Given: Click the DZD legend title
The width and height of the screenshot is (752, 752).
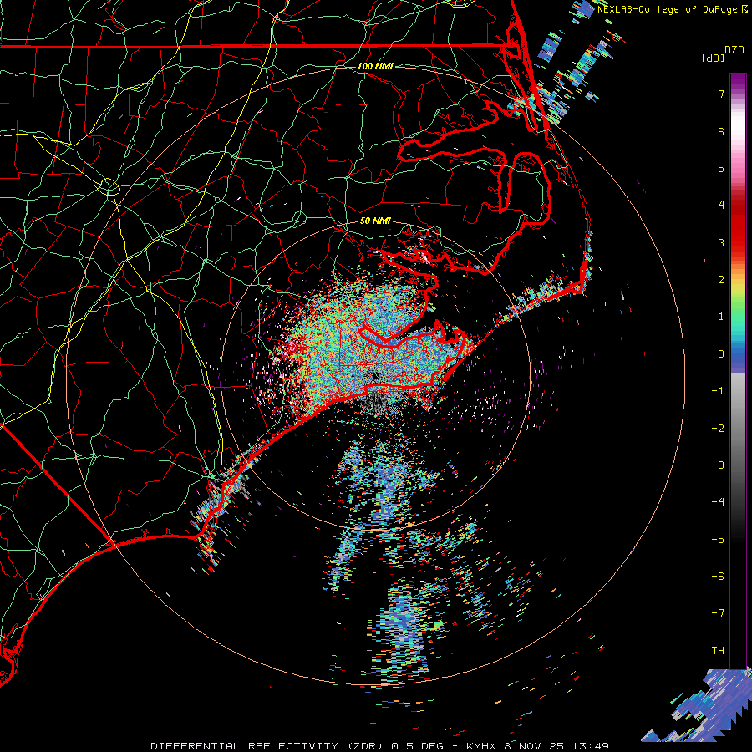Looking at the screenshot, I should click(x=734, y=50).
